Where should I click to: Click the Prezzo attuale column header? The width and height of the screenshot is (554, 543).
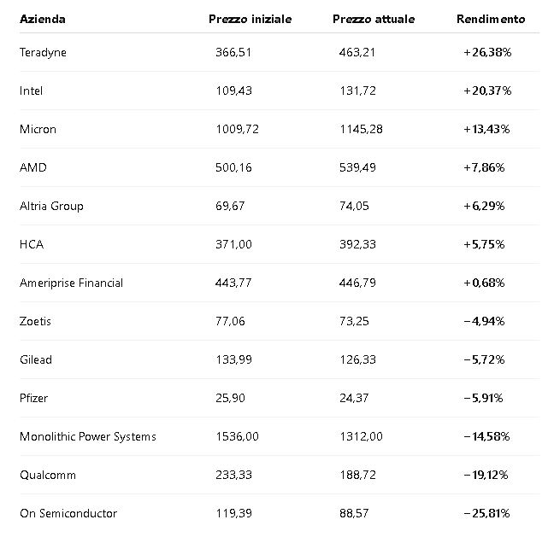click(374, 19)
